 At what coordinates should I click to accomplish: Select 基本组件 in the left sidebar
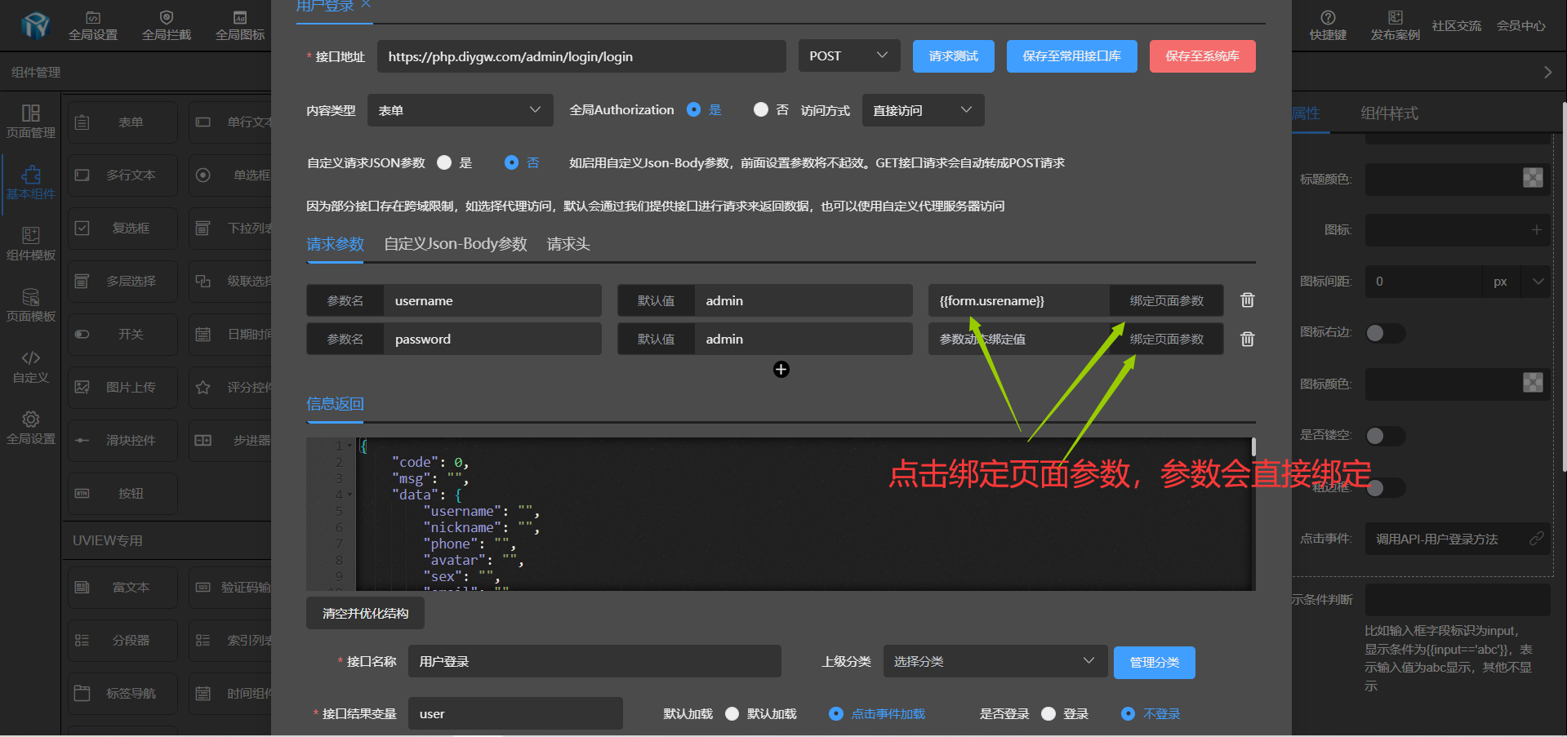(x=31, y=183)
